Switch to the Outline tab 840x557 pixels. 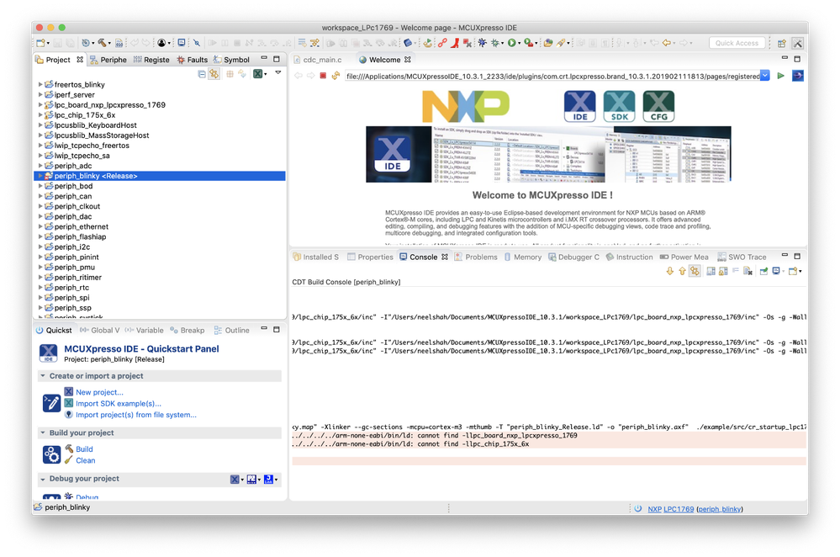pos(232,330)
